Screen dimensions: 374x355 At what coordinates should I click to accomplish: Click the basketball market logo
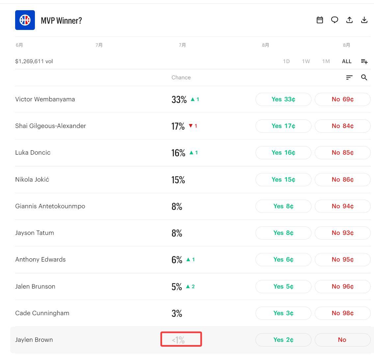[25, 20]
